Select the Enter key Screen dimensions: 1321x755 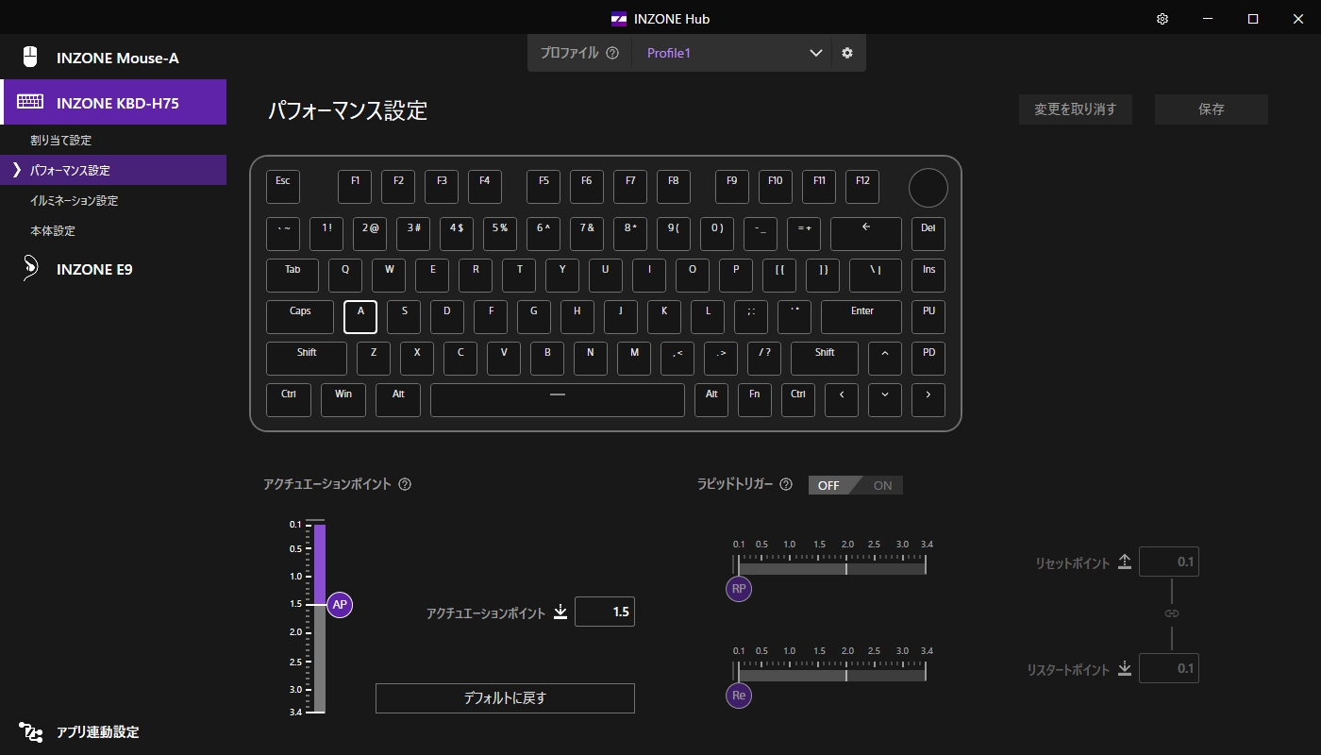861,317
